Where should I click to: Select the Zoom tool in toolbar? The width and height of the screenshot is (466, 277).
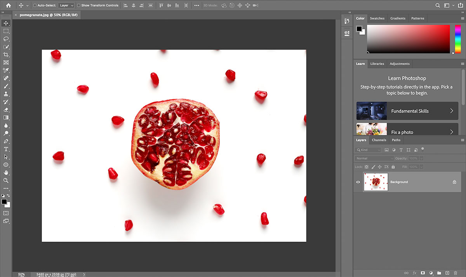[x=6, y=181]
